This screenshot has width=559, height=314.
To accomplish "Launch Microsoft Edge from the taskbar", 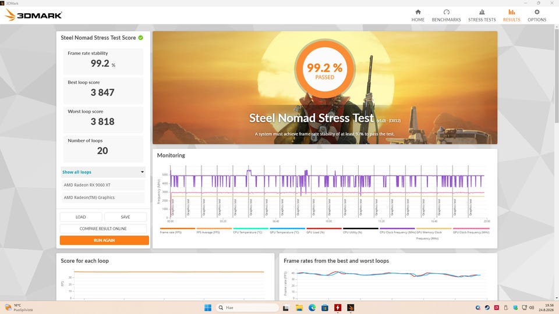I will 312,308.
